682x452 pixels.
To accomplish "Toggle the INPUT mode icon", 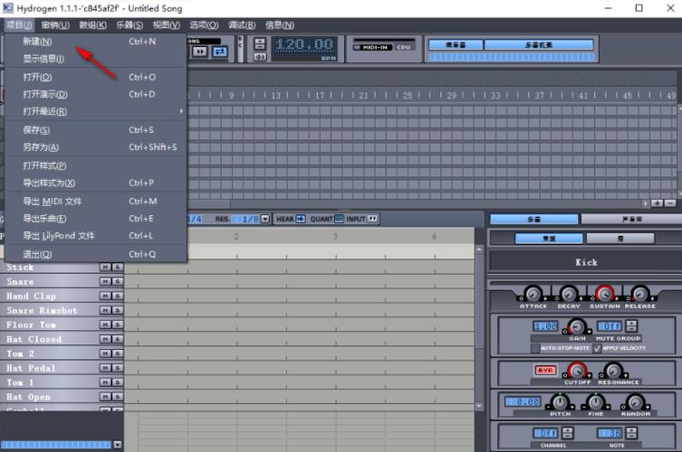I will click(x=372, y=219).
